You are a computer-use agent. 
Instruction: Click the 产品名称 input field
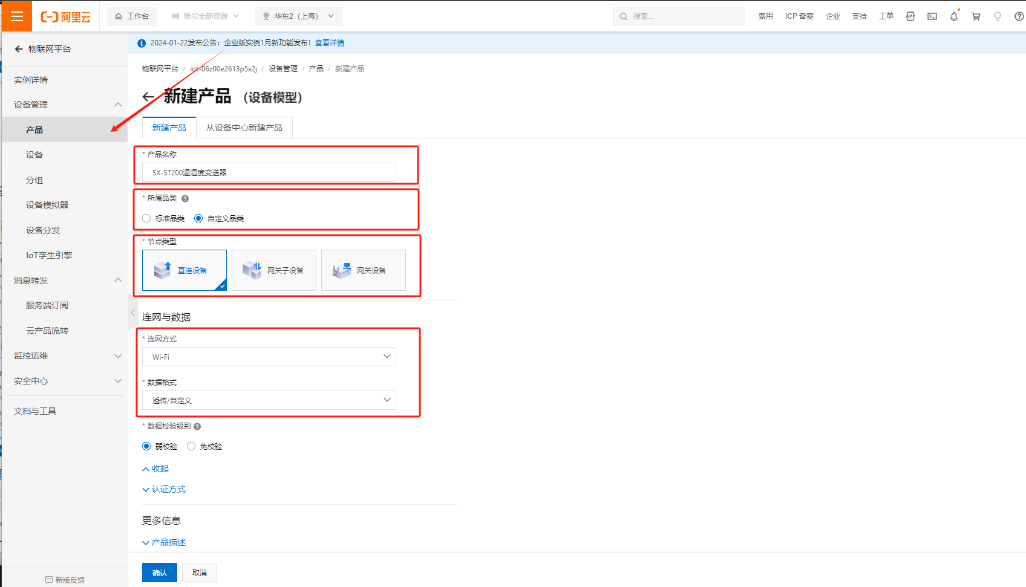point(269,172)
